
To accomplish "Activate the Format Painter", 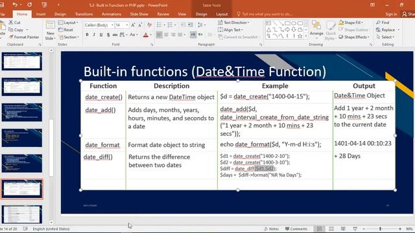I will tap(24, 37).
